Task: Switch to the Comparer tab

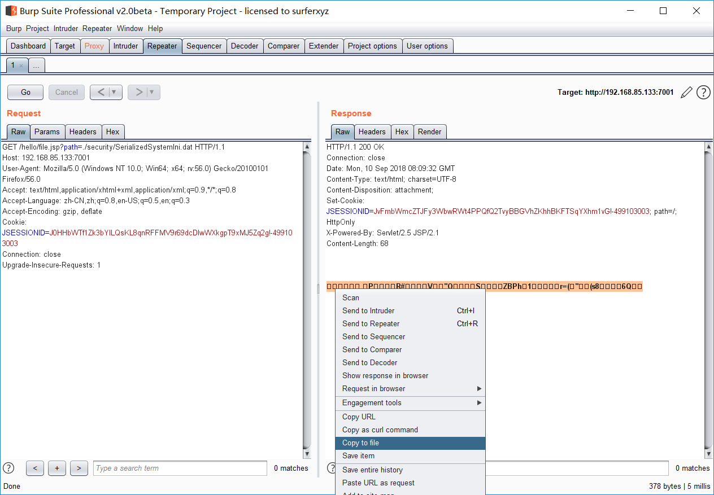Action: (284, 46)
